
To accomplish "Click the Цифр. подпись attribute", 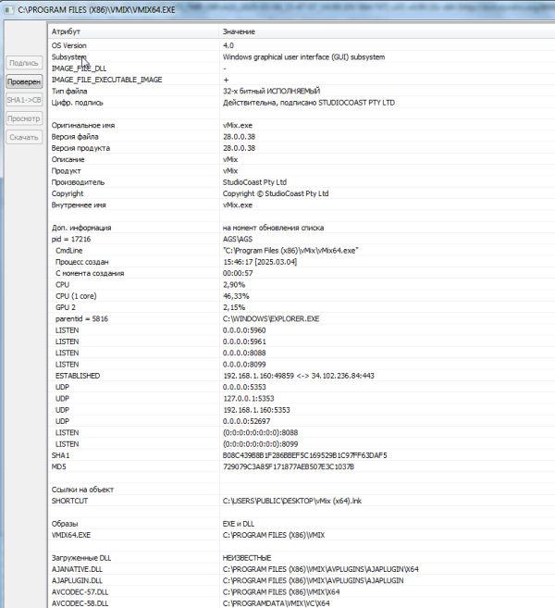I will tap(78, 103).
